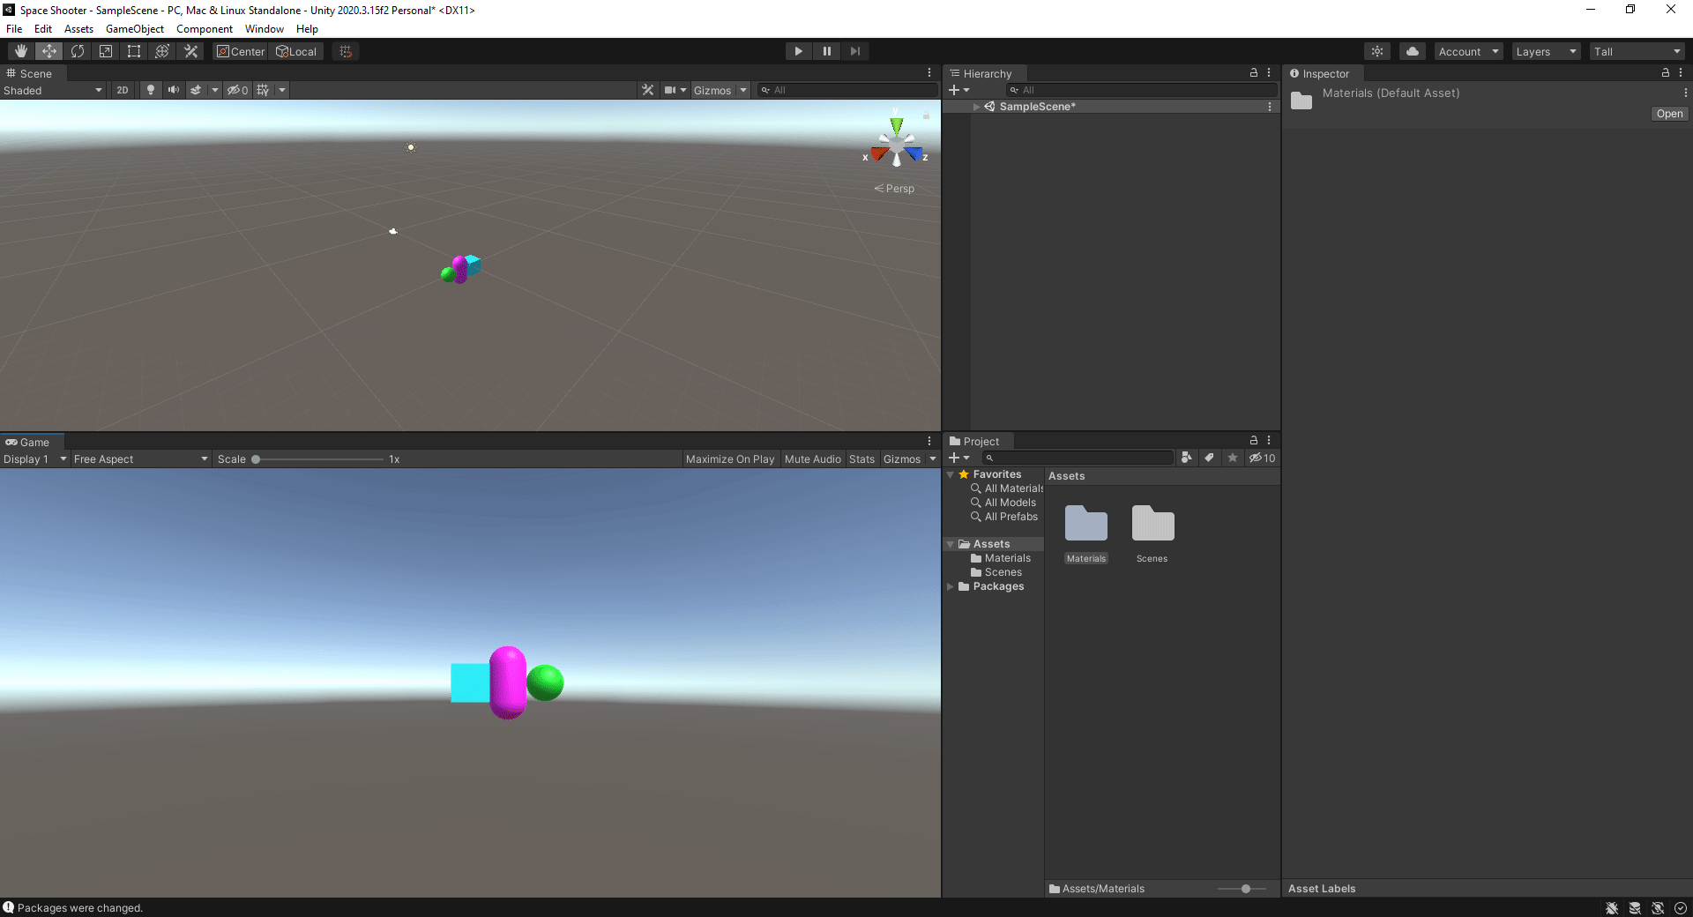Enable Maximize On Play
The image size is (1693, 917).
pyautogui.click(x=729, y=458)
